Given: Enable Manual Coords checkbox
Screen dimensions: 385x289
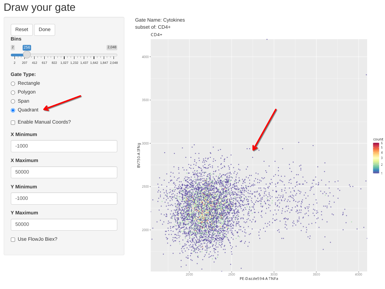Looking at the screenshot, I should click(13, 123).
